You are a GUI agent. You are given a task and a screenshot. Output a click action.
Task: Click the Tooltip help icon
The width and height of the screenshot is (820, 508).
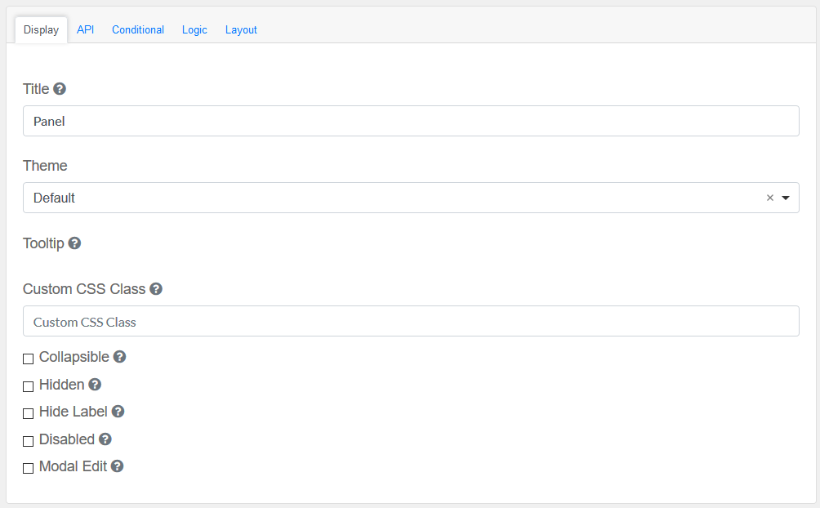click(x=74, y=243)
